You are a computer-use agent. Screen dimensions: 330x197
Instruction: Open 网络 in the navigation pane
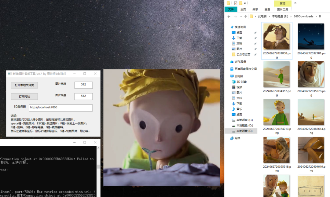coord(237,138)
